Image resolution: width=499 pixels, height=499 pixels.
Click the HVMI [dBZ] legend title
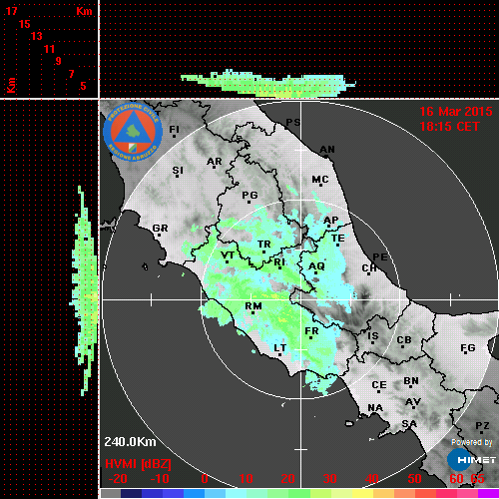(x=138, y=464)
